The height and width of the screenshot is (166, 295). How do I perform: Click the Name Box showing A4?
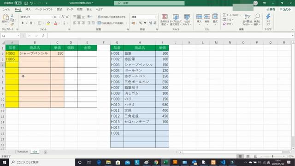(10, 36)
